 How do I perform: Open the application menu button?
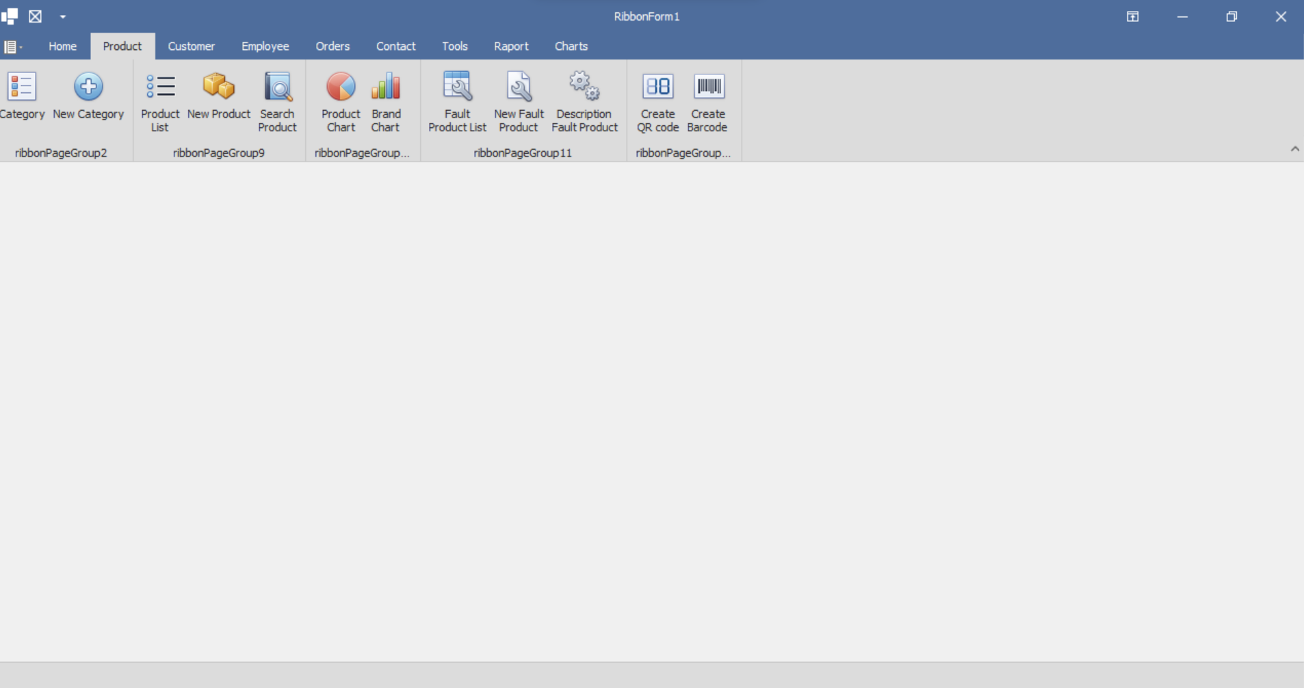pyautogui.click(x=12, y=47)
